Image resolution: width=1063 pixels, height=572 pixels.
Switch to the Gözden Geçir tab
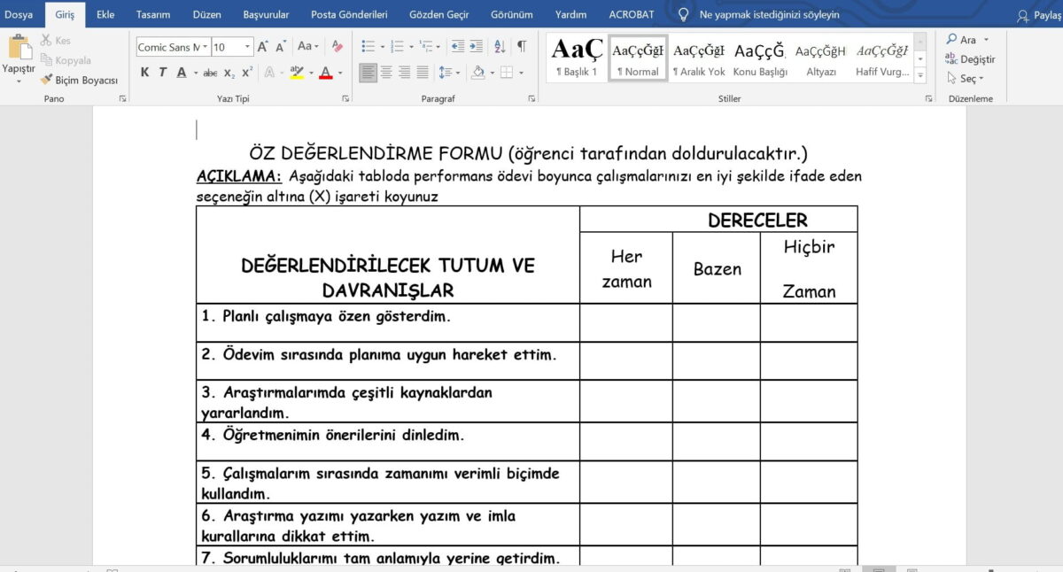(438, 14)
